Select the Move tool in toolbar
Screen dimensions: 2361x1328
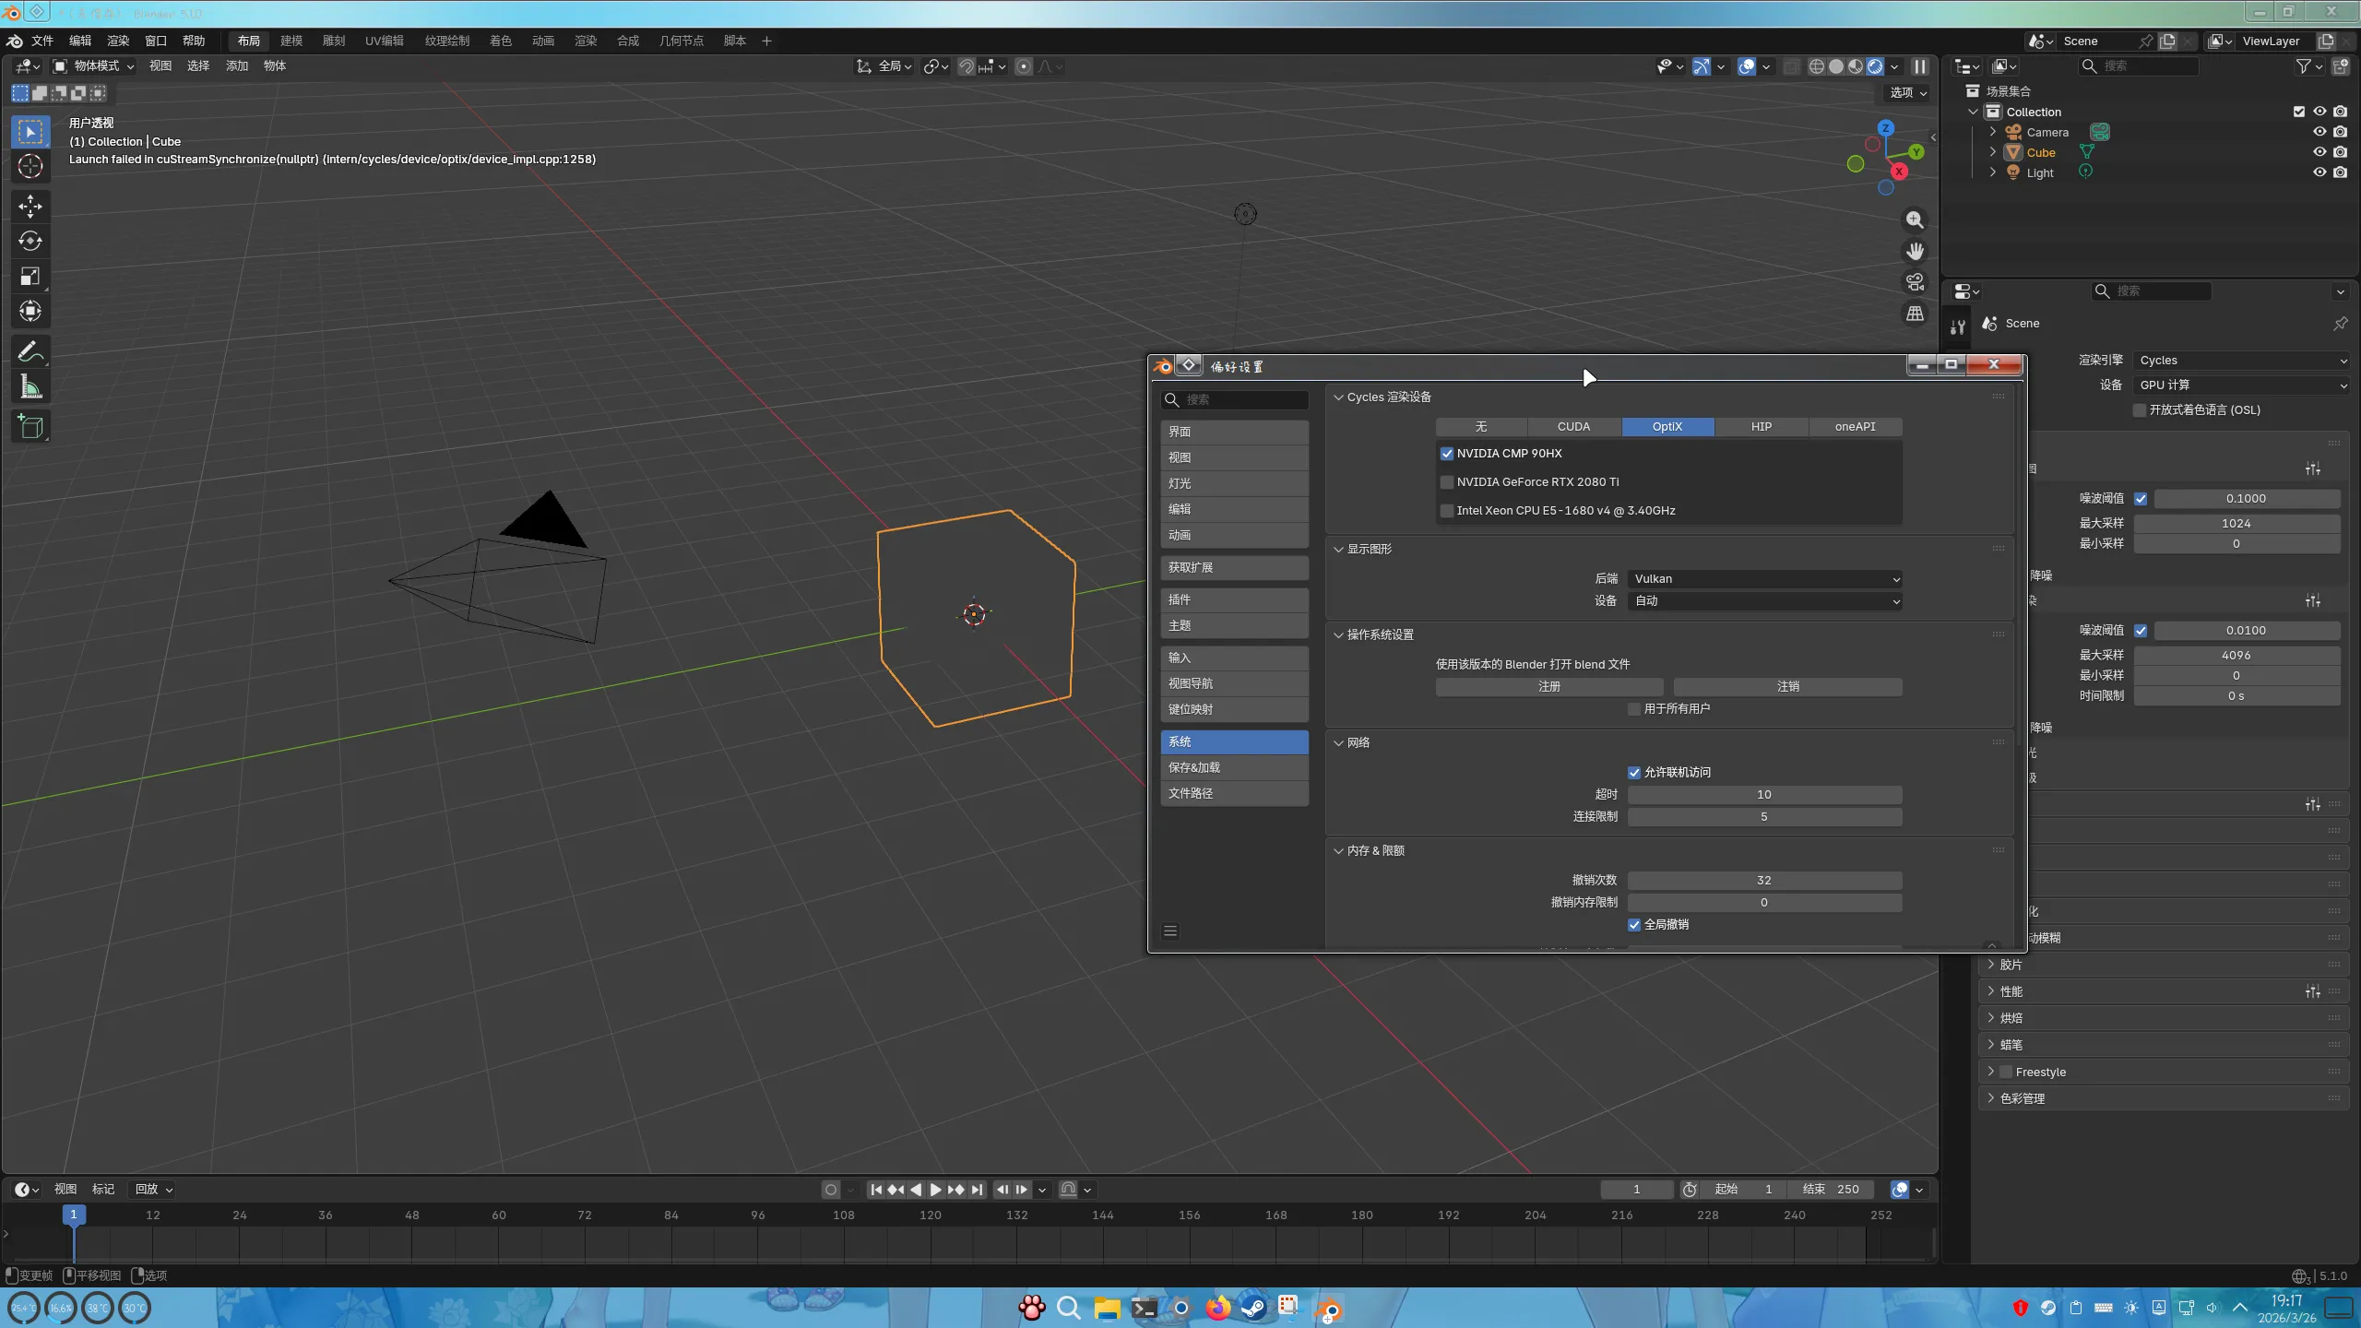30,206
